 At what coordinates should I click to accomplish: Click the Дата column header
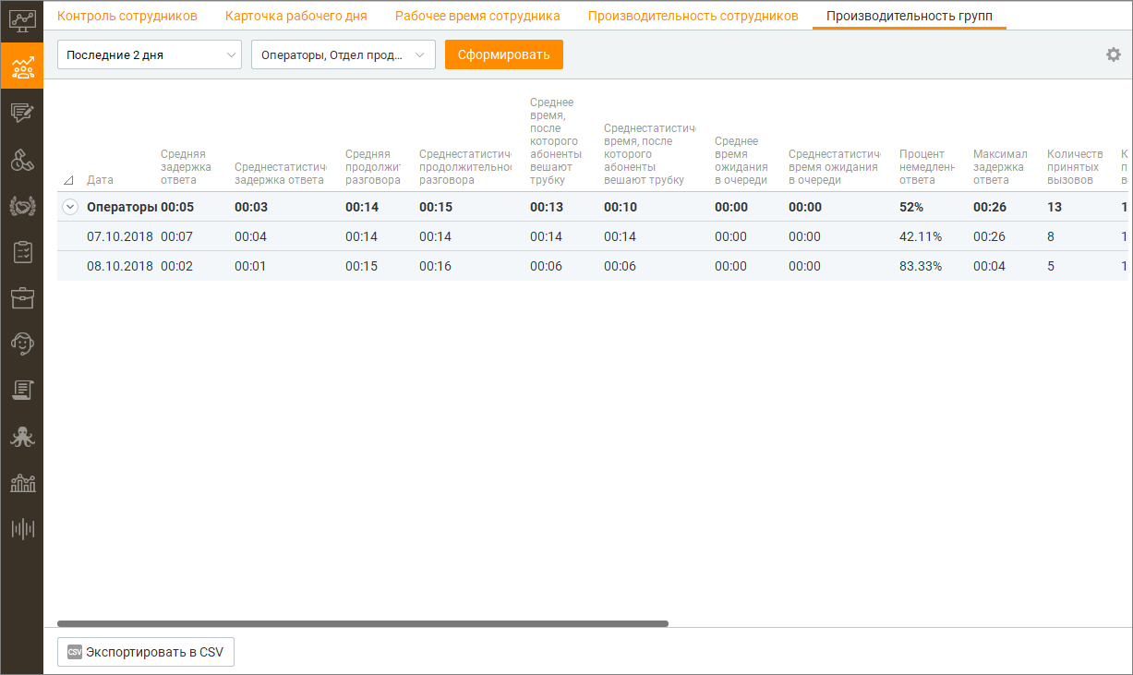coord(100,180)
